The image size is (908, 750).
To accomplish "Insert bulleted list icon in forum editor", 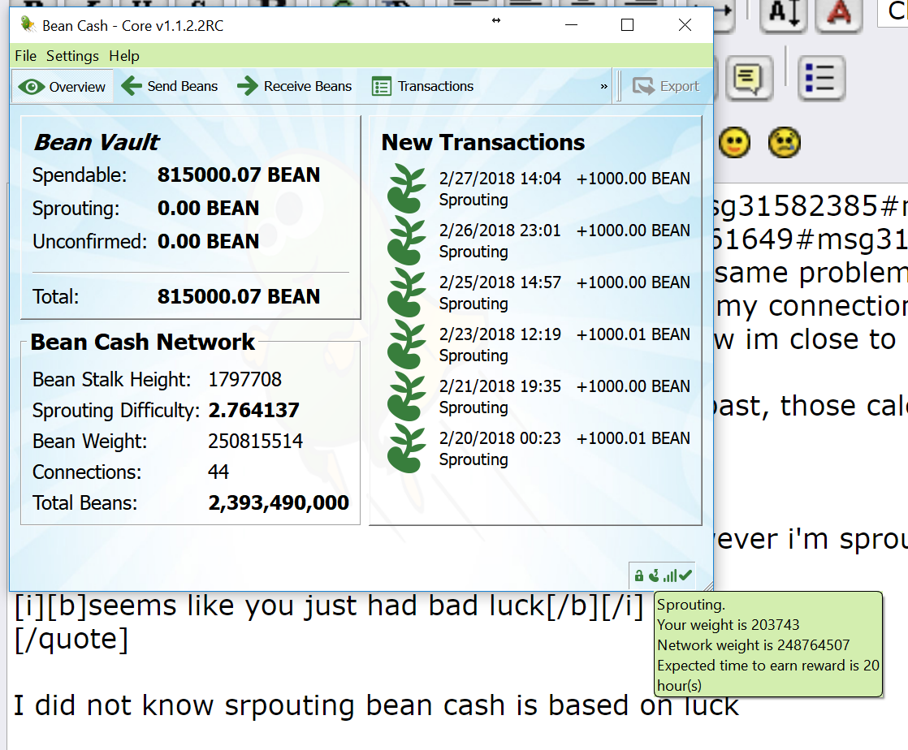I will [820, 78].
